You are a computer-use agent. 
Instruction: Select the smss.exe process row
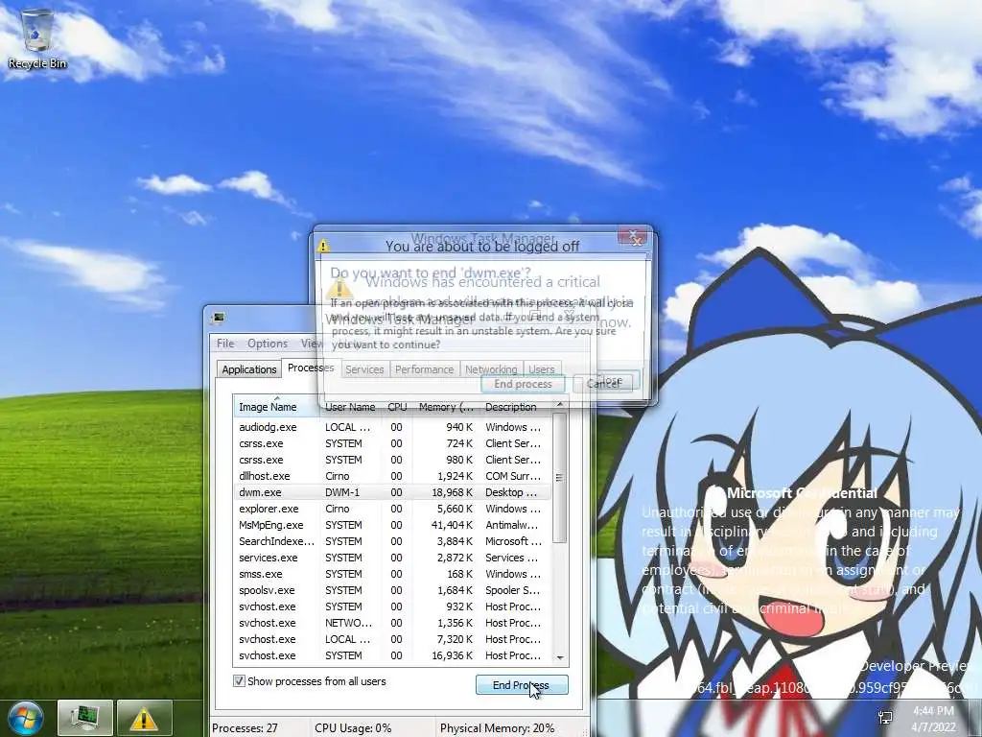click(392, 574)
